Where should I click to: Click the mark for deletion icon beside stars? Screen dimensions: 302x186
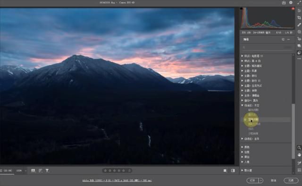click(x=129, y=170)
